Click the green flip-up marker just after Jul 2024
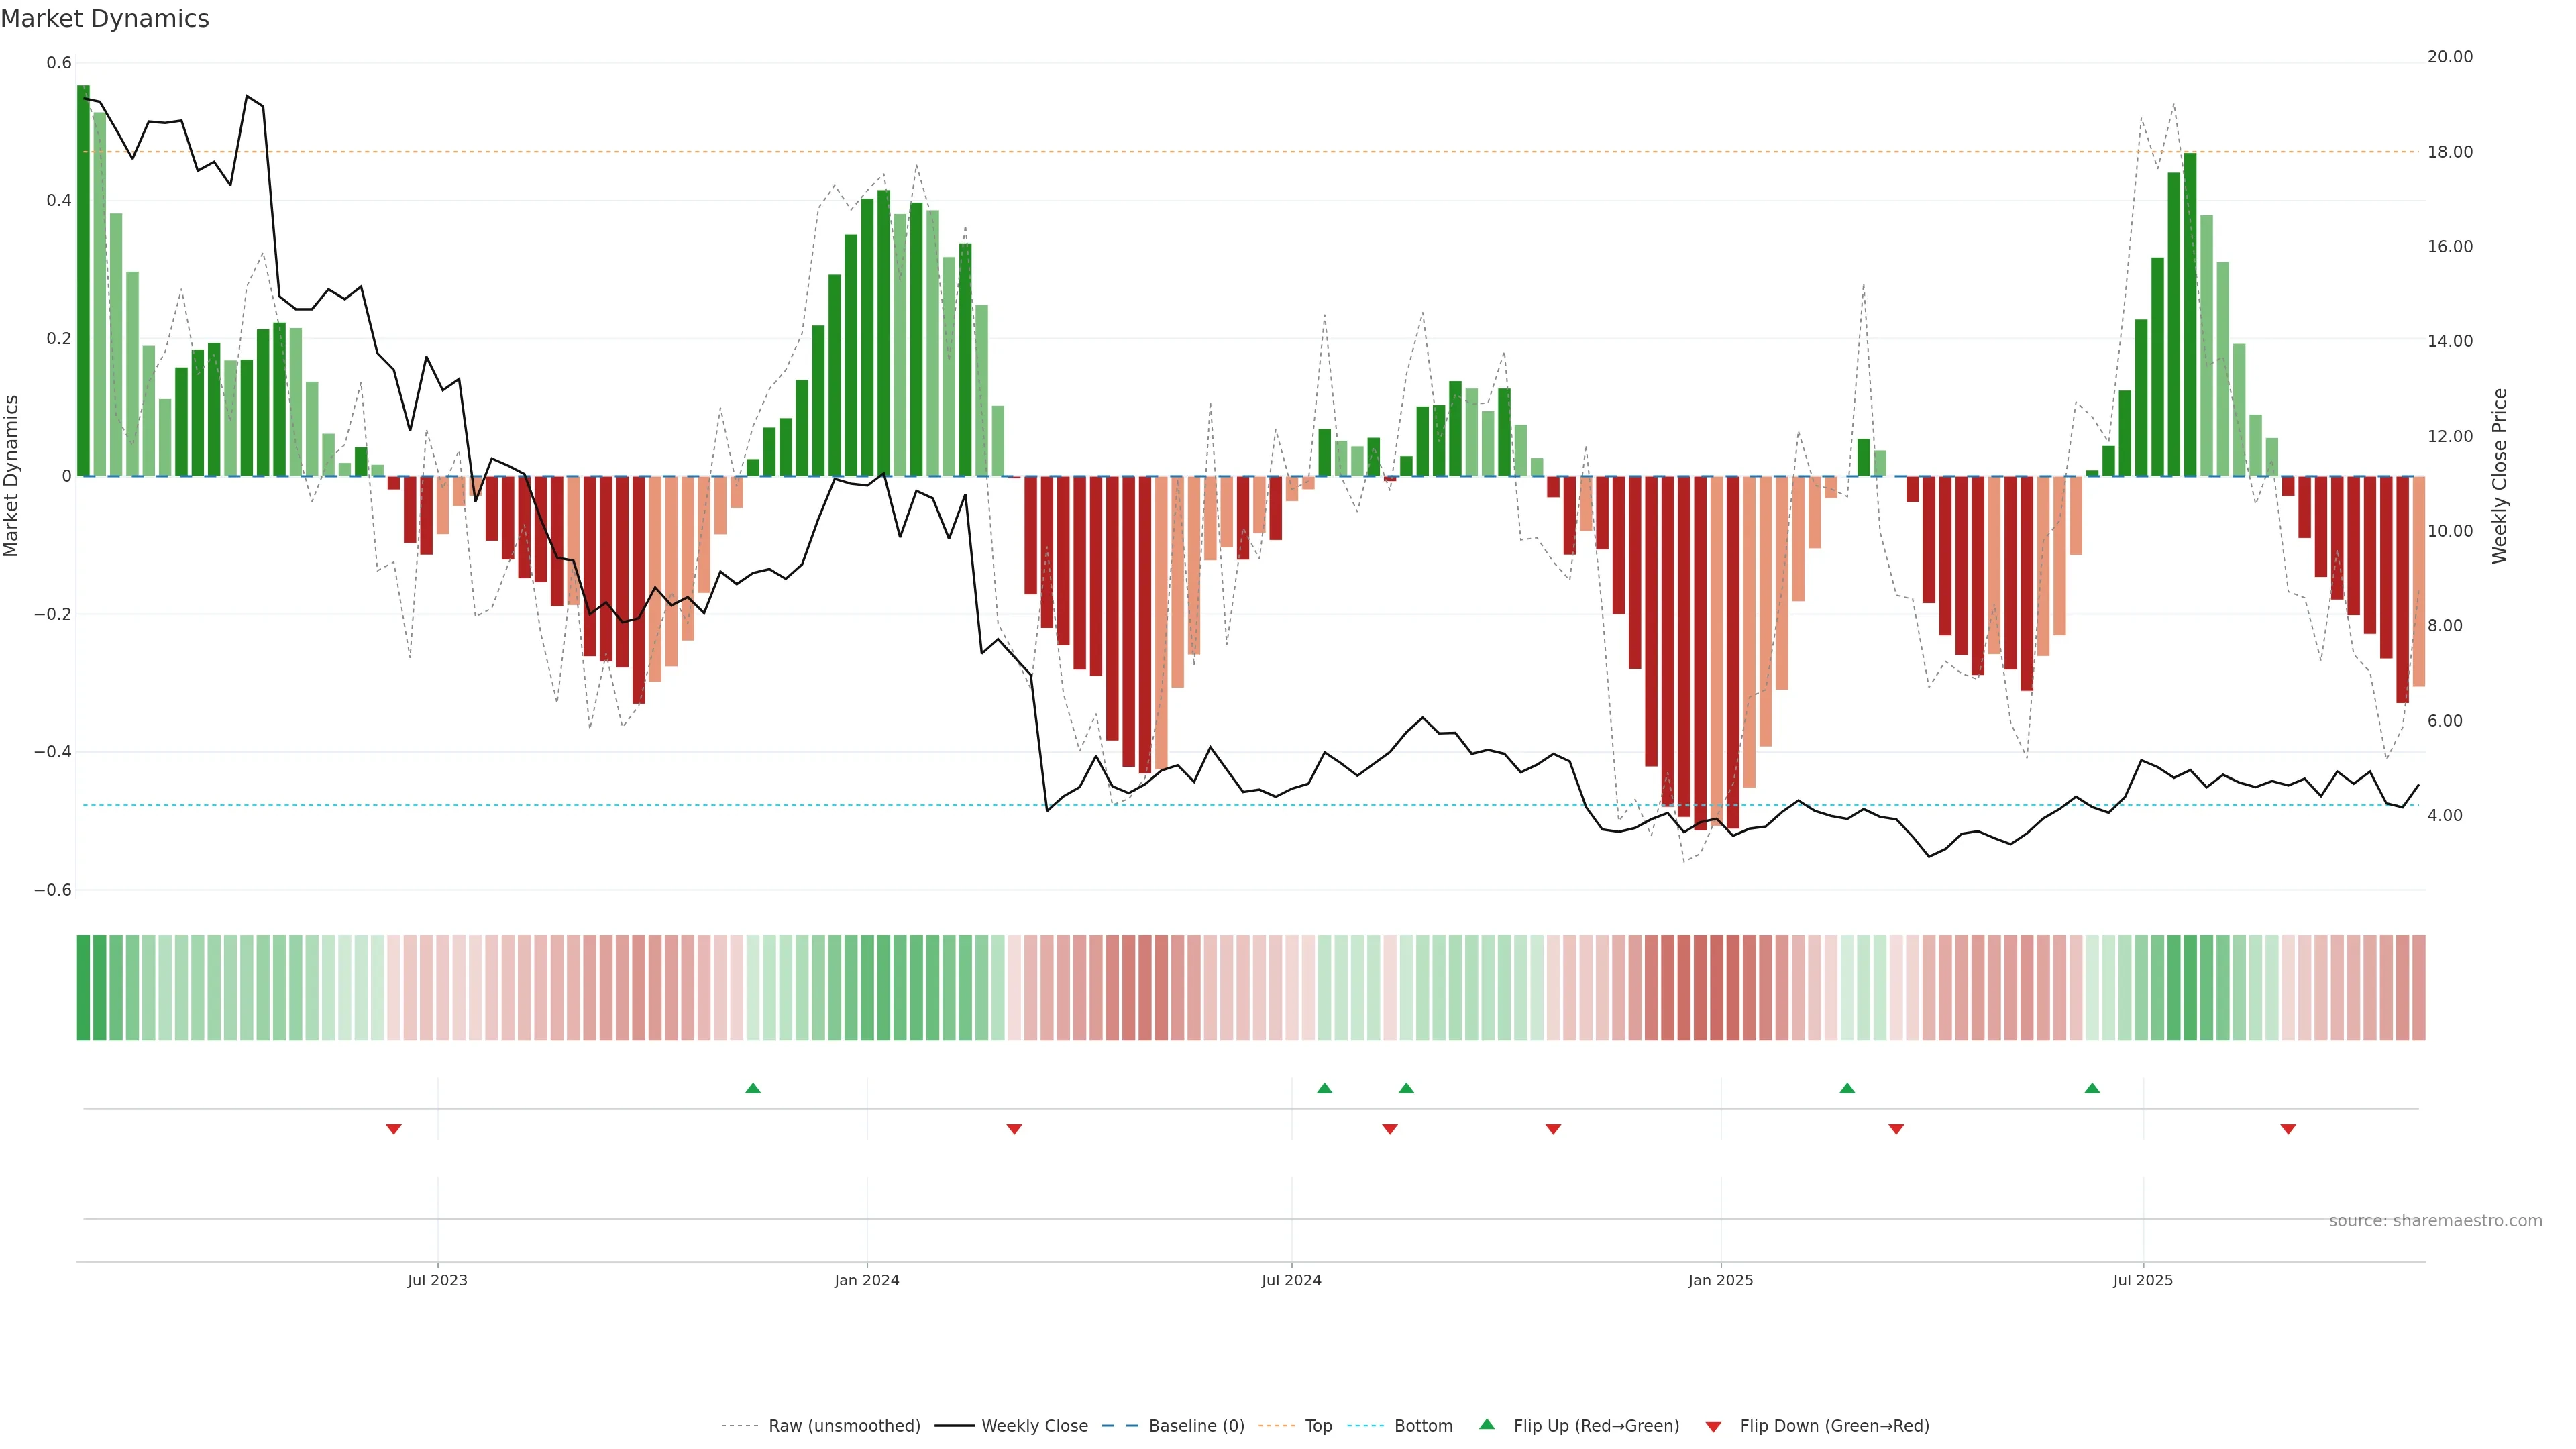The height and width of the screenshot is (1449, 2576). point(1325,1088)
